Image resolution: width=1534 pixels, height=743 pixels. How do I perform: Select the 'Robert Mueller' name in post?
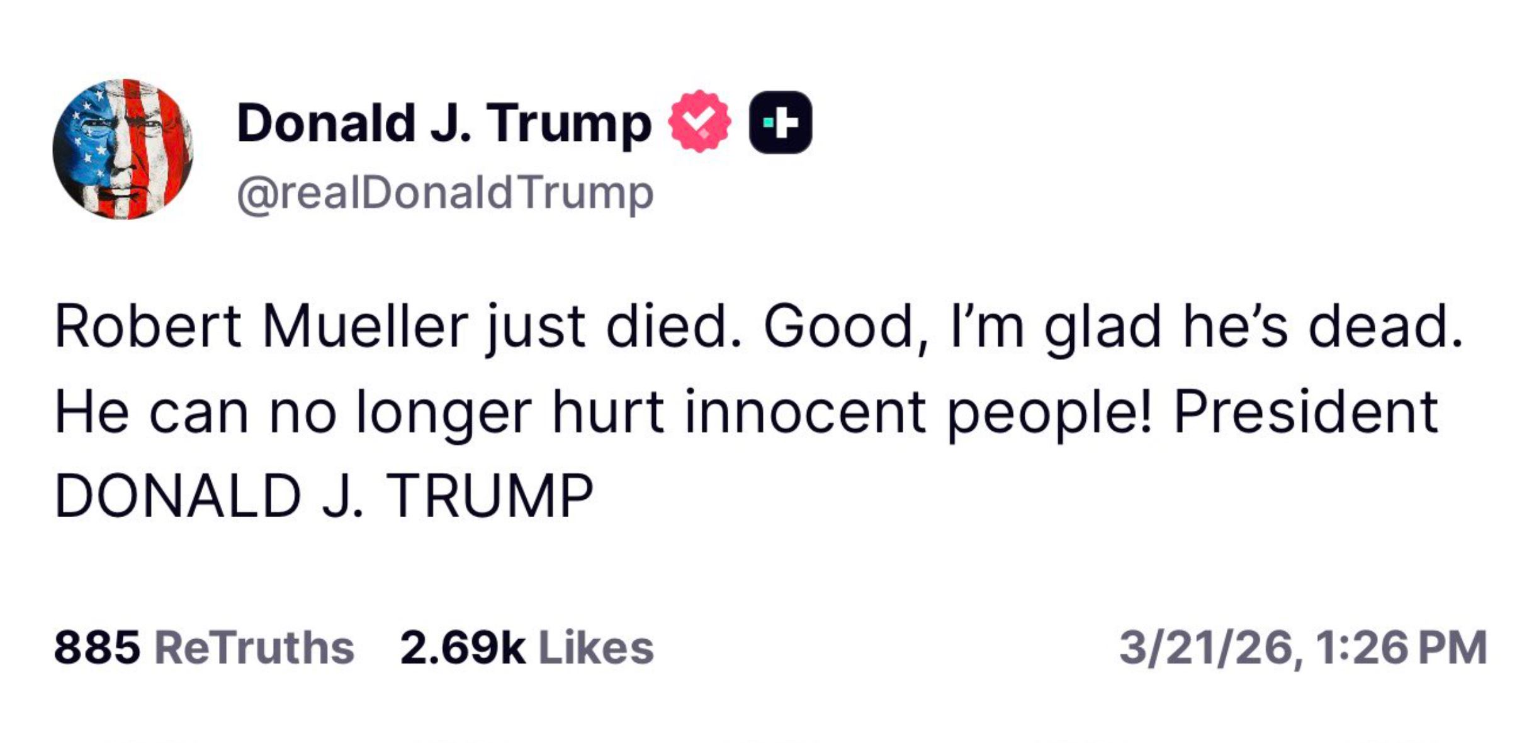261,327
